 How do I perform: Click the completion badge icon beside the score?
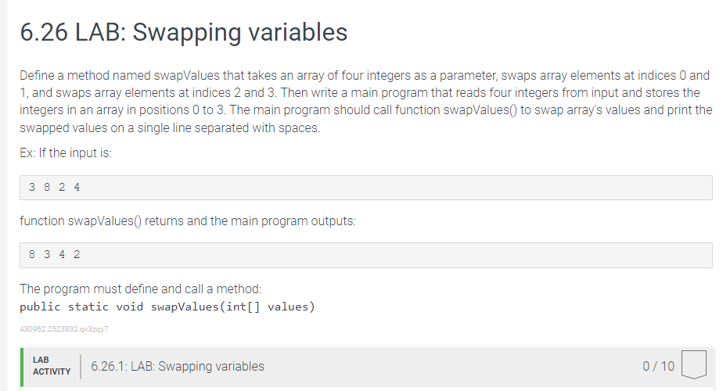694,364
